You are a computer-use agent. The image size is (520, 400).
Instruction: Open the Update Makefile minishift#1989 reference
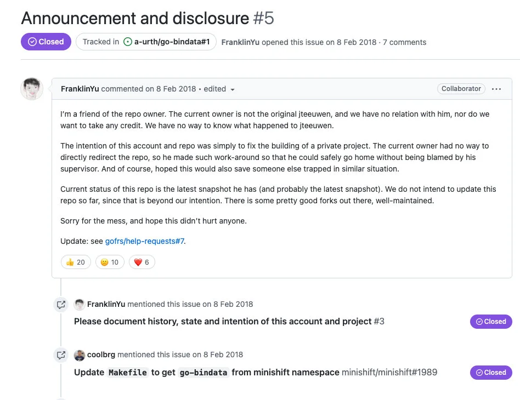coord(256,372)
